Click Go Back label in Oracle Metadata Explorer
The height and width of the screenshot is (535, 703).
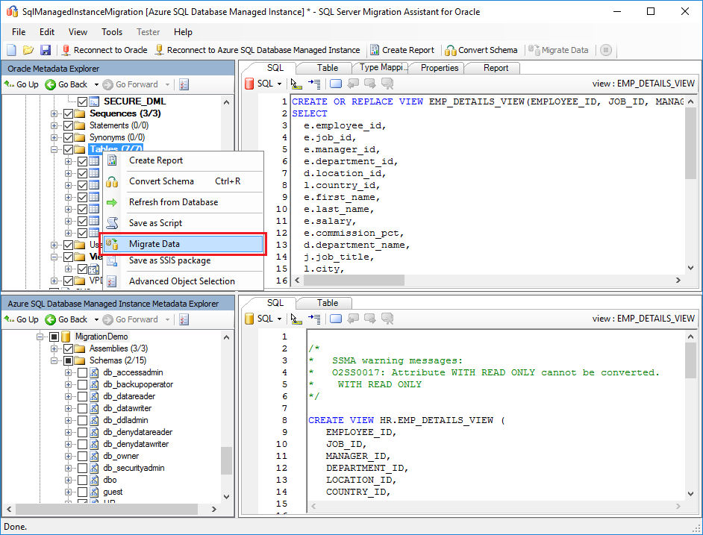[x=72, y=84]
